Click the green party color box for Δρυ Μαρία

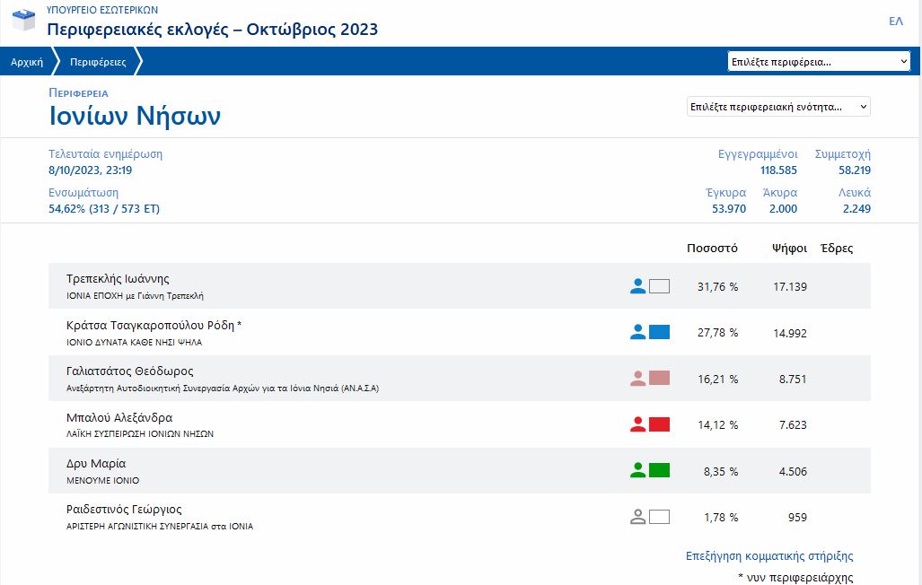pos(659,470)
